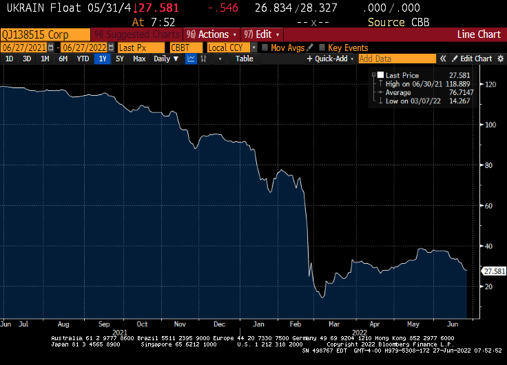
Task: Select the line chart type icon
Action: point(191,59)
